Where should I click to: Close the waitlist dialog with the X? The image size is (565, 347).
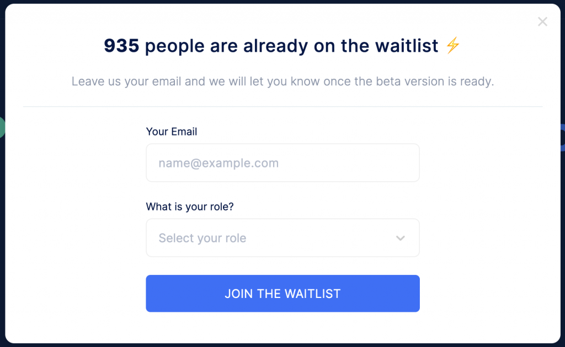click(542, 21)
